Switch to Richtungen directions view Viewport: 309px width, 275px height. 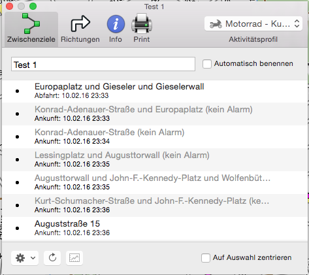80,29
